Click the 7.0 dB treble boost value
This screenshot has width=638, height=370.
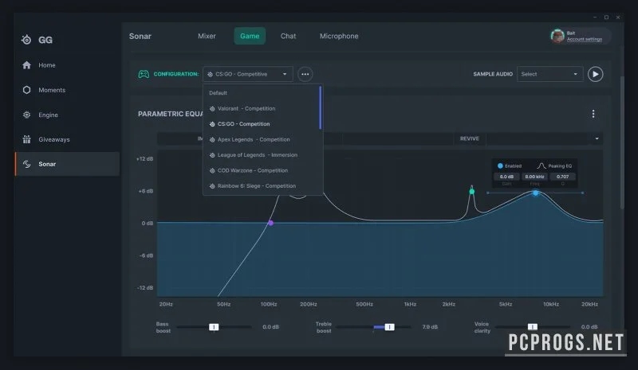(x=430, y=327)
